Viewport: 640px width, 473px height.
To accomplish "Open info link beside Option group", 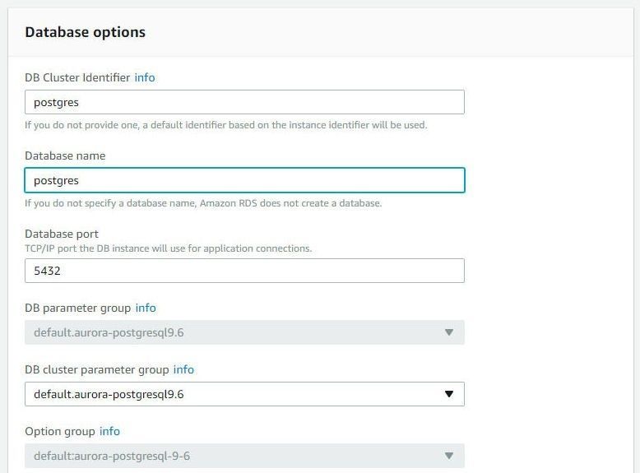I will [109, 431].
